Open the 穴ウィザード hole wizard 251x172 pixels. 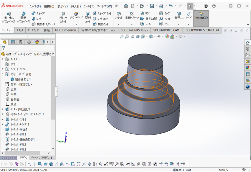point(76,15)
